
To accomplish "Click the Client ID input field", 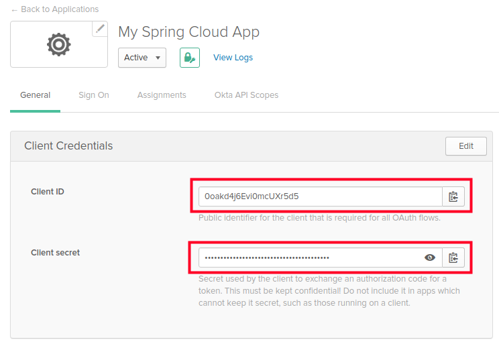I will 319,196.
